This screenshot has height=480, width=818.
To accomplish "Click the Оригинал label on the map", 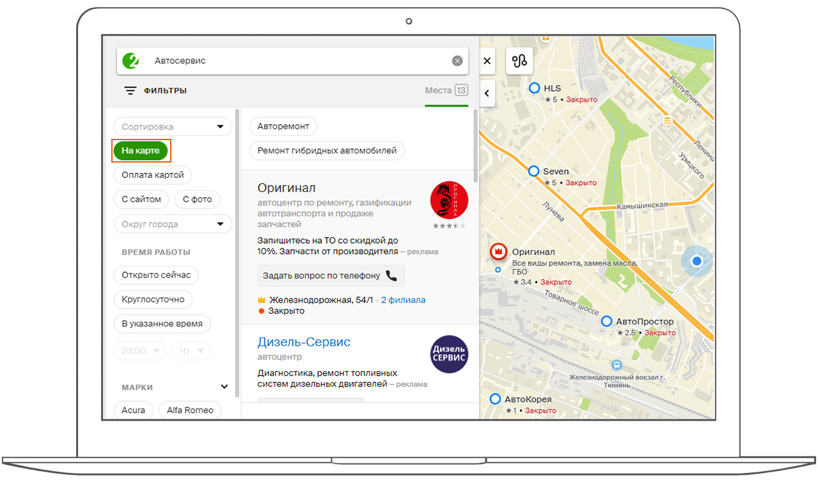I will (533, 252).
